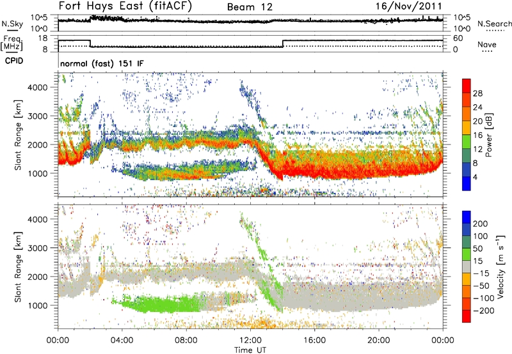The height and width of the screenshot is (354, 512).
Task: Click the '4000' tick on power panel
Action: click(37, 88)
